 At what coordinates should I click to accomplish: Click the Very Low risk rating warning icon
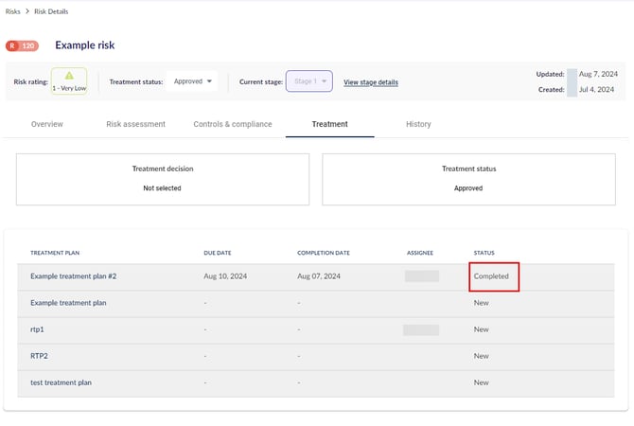(69, 75)
